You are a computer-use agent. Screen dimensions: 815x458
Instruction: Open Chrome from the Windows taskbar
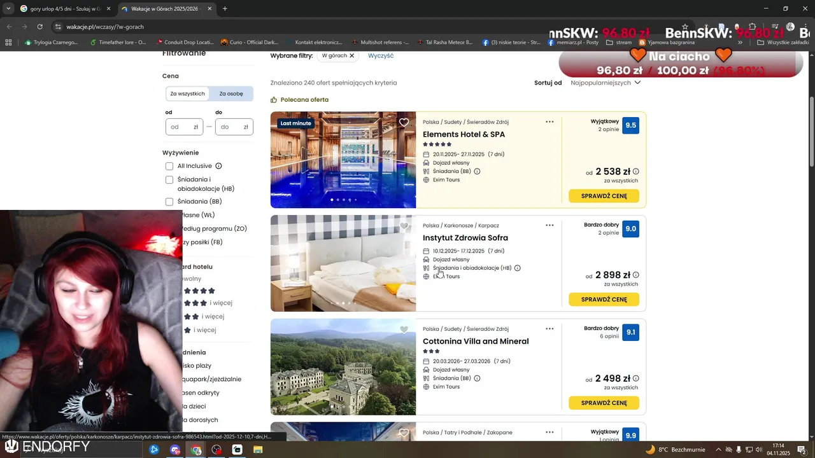196,450
